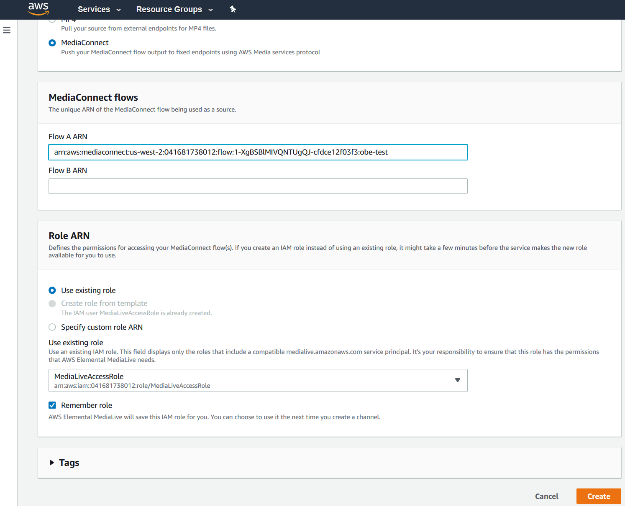Click the Flow A ARN input field
The image size is (625, 506).
coord(258,152)
